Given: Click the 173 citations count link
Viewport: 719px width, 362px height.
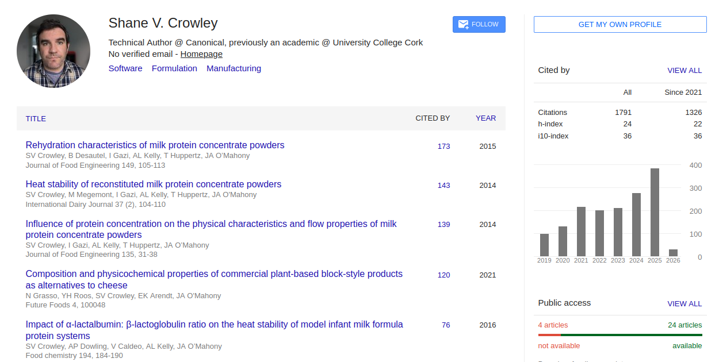Looking at the screenshot, I should point(443,146).
